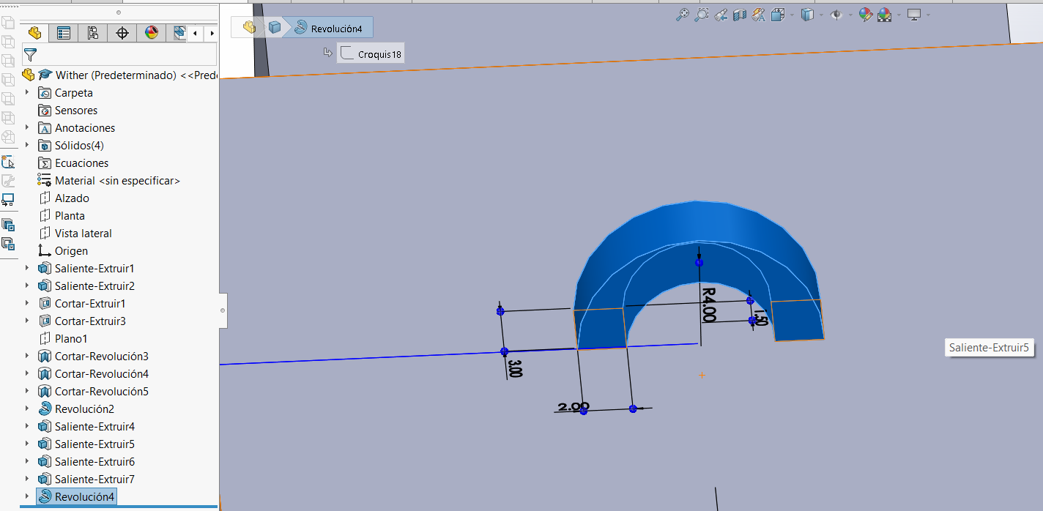
Task: Open Display Style dropdown arrow
Action: pos(821,15)
